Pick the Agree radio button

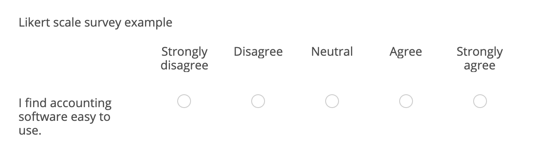coord(406,102)
